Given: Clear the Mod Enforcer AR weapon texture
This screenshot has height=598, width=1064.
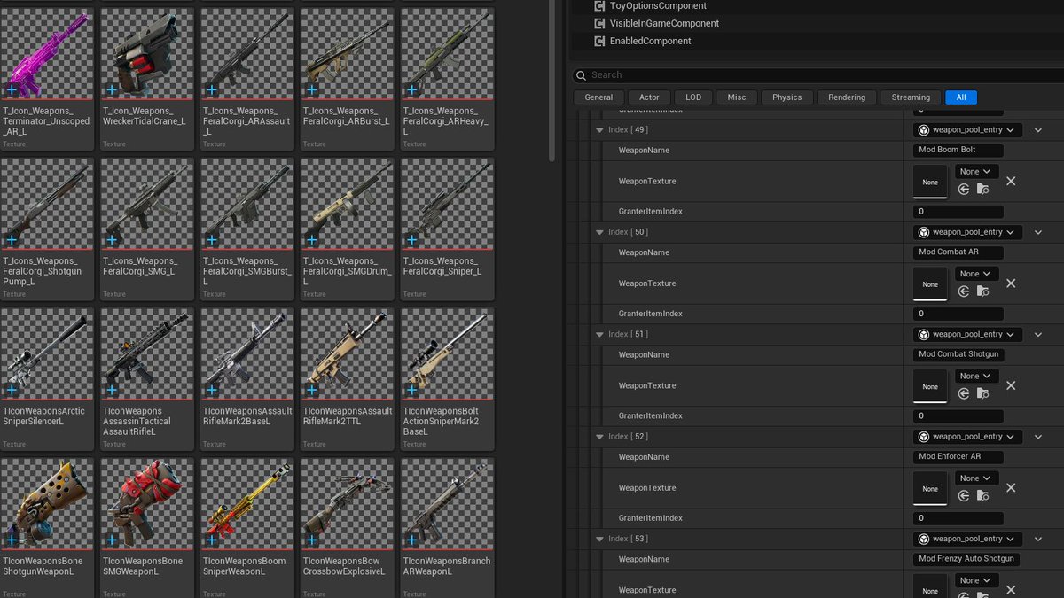Looking at the screenshot, I should (x=1011, y=488).
